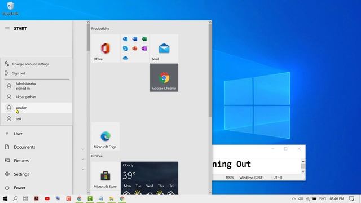The width and height of the screenshot is (361, 203).
Task: Maximize the Notepad window
Action: 286,149
